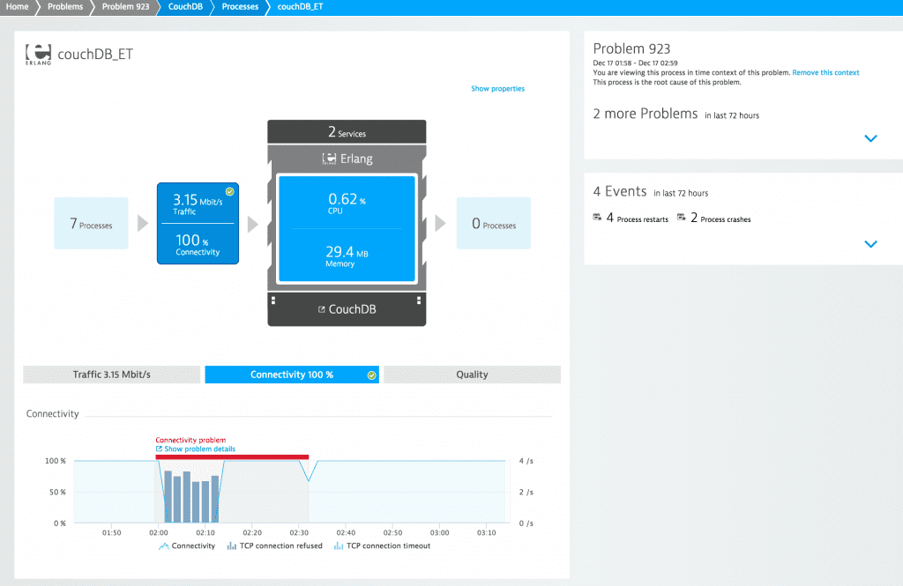Image resolution: width=903 pixels, height=586 pixels.
Task: Open Show properties
Action: 497,88
